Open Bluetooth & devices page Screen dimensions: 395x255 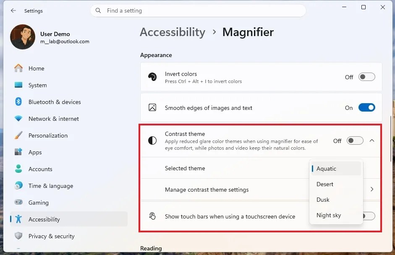pyautogui.click(x=55, y=102)
